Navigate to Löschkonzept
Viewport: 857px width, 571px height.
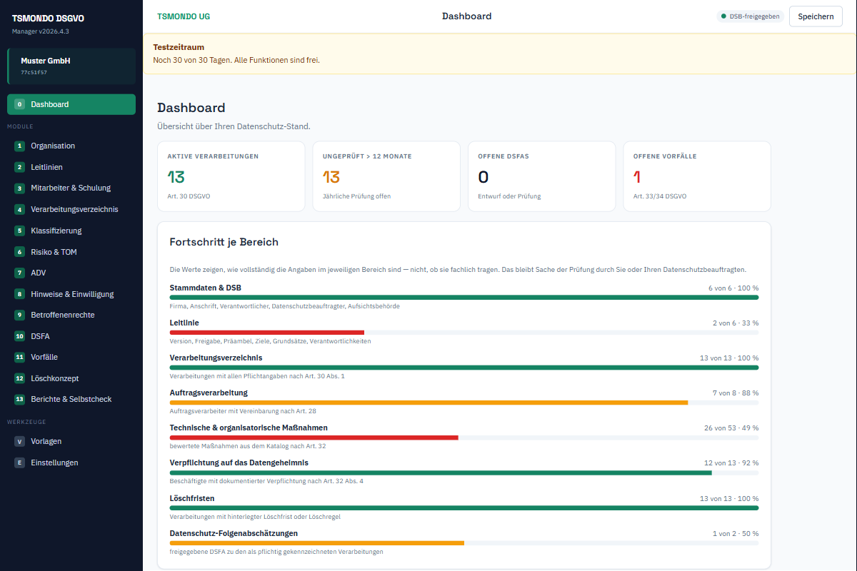(x=71, y=378)
